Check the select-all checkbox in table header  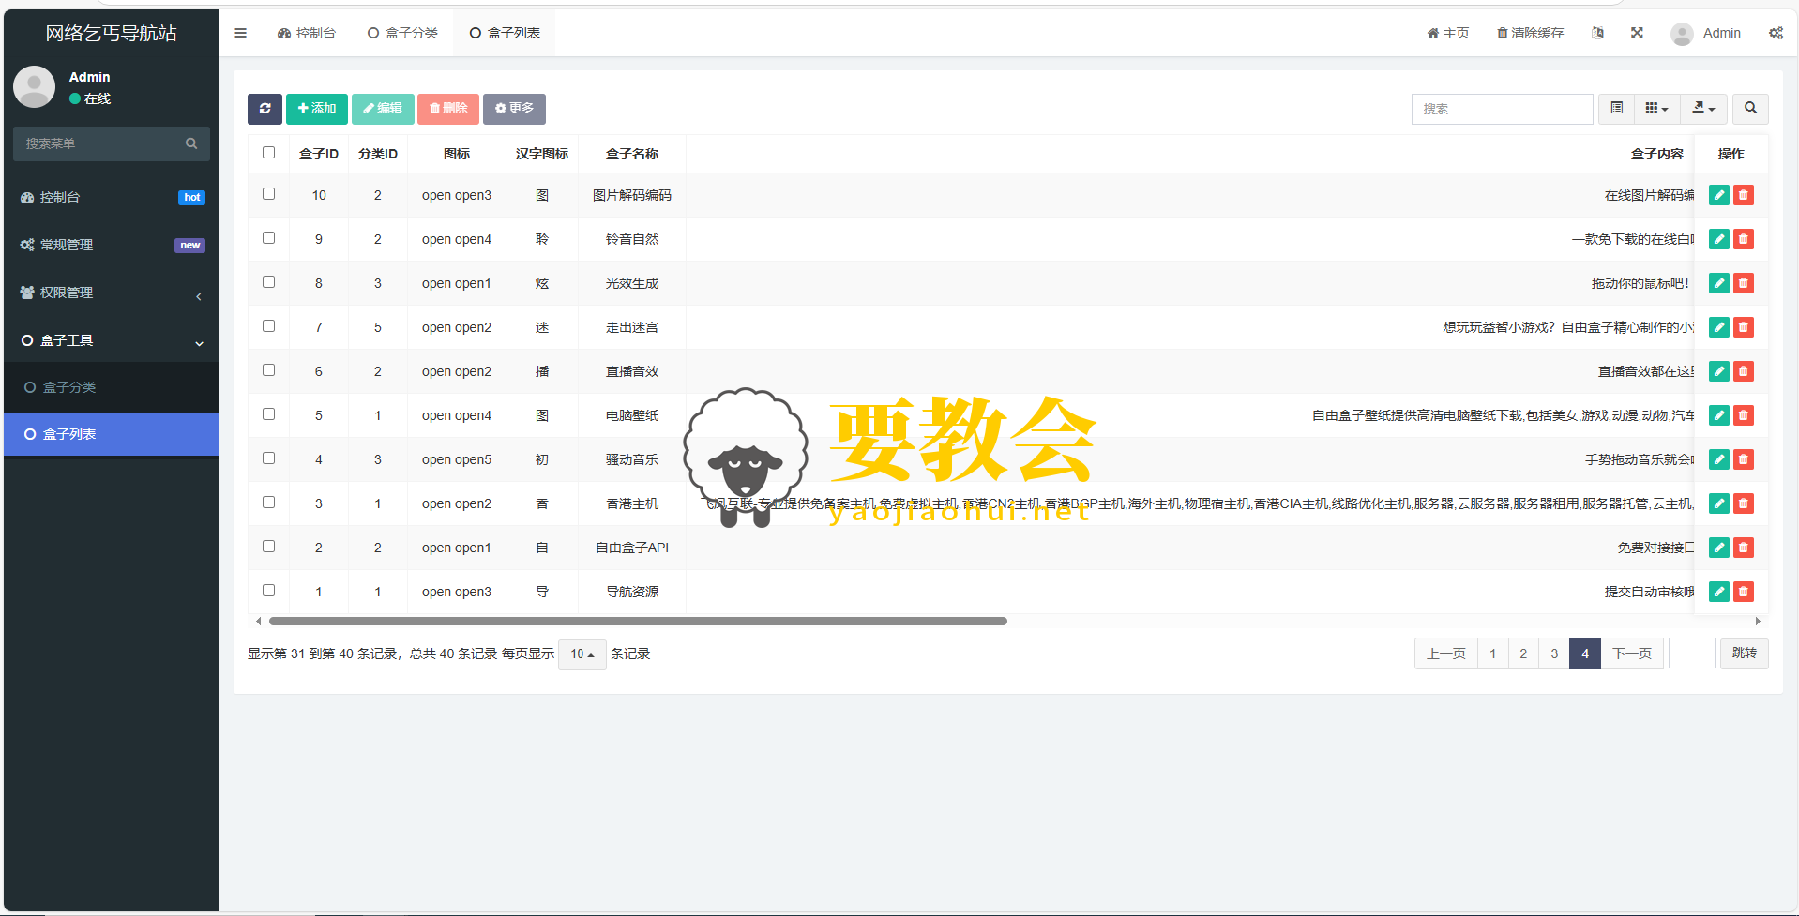coord(269,152)
